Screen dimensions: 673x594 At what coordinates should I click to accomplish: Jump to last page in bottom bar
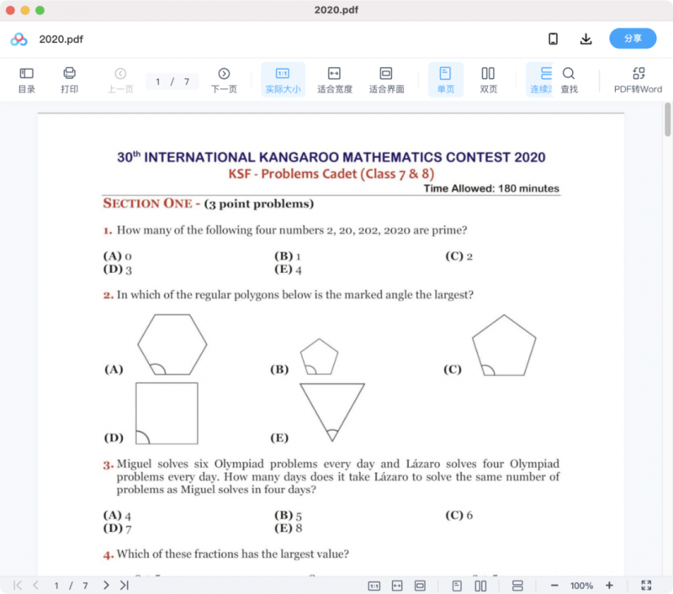coord(125,585)
